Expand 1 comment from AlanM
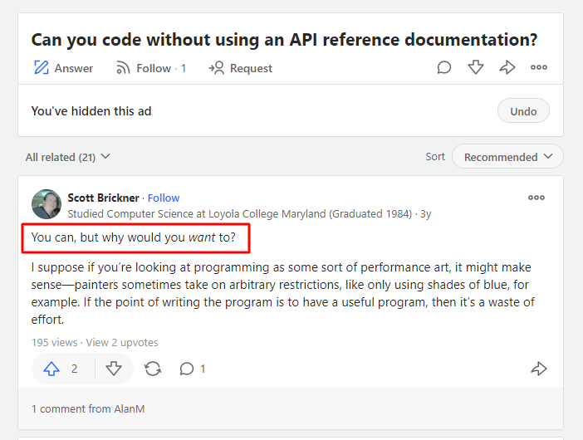 (x=88, y=408)
